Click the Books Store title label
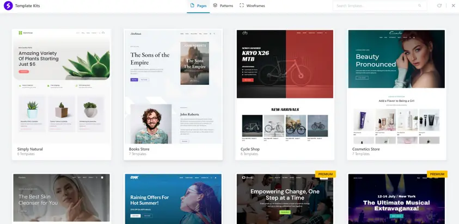The width and height of the screenshot is (459, 224). point(139,149)
